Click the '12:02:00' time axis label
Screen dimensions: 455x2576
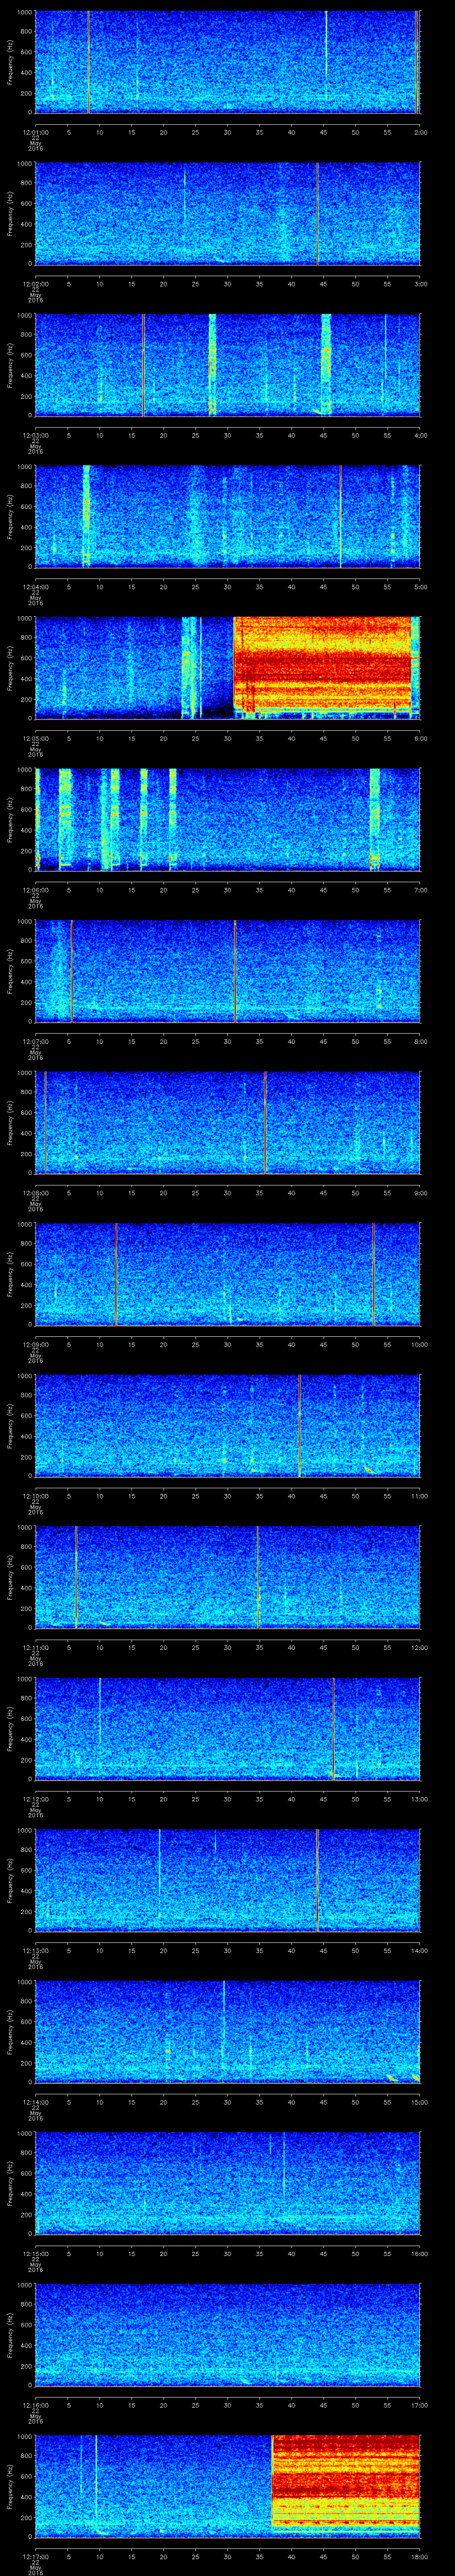click(35, 284)
